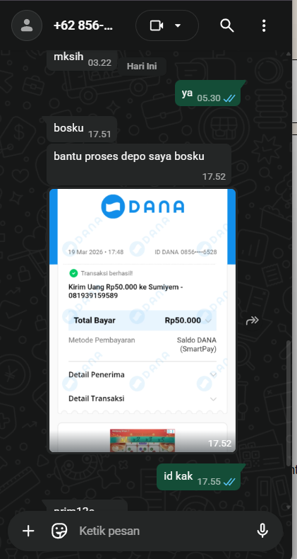Select the 'bantu proses depo saya bosku' message
Image resolution: width=297 pixels, height=559 pixels.
point(139,164)
